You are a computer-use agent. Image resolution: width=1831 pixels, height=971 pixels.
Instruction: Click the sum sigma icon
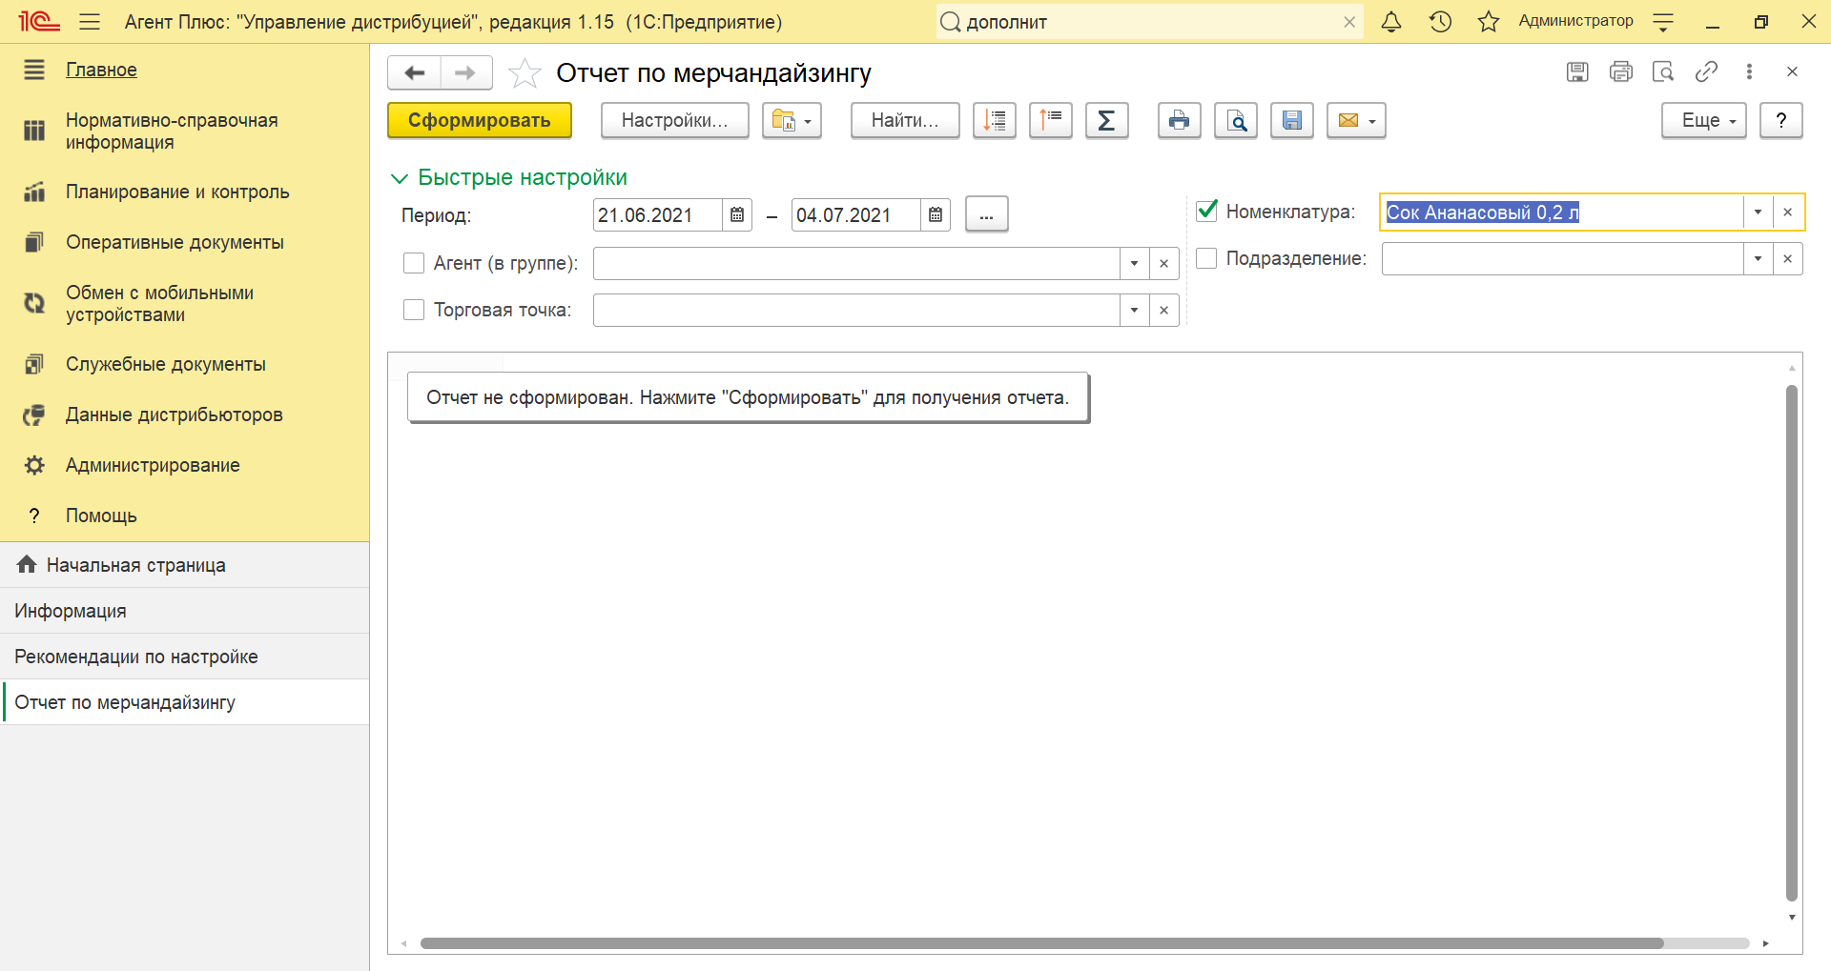[1107, 120]
